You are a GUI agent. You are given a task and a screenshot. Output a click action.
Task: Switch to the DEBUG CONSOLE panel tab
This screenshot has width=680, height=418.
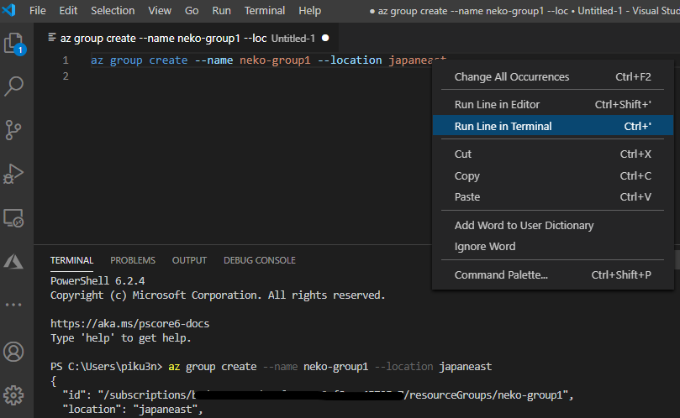pos(260,260)
